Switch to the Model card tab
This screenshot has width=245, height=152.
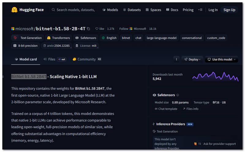coord(26,59)
